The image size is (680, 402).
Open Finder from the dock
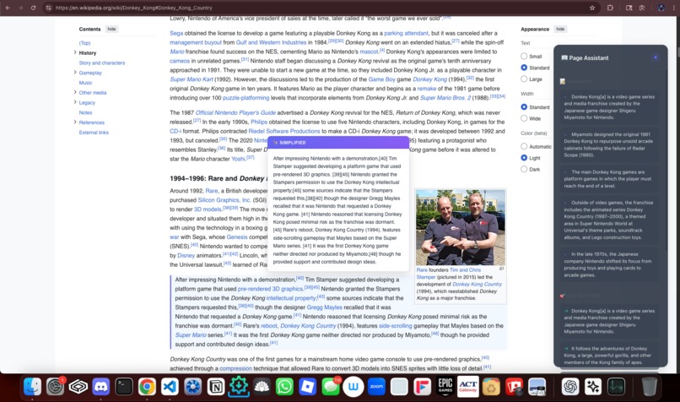click(32, 386)
